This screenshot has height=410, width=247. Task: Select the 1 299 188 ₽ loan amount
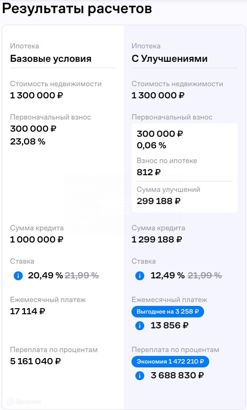coord(157,240)
